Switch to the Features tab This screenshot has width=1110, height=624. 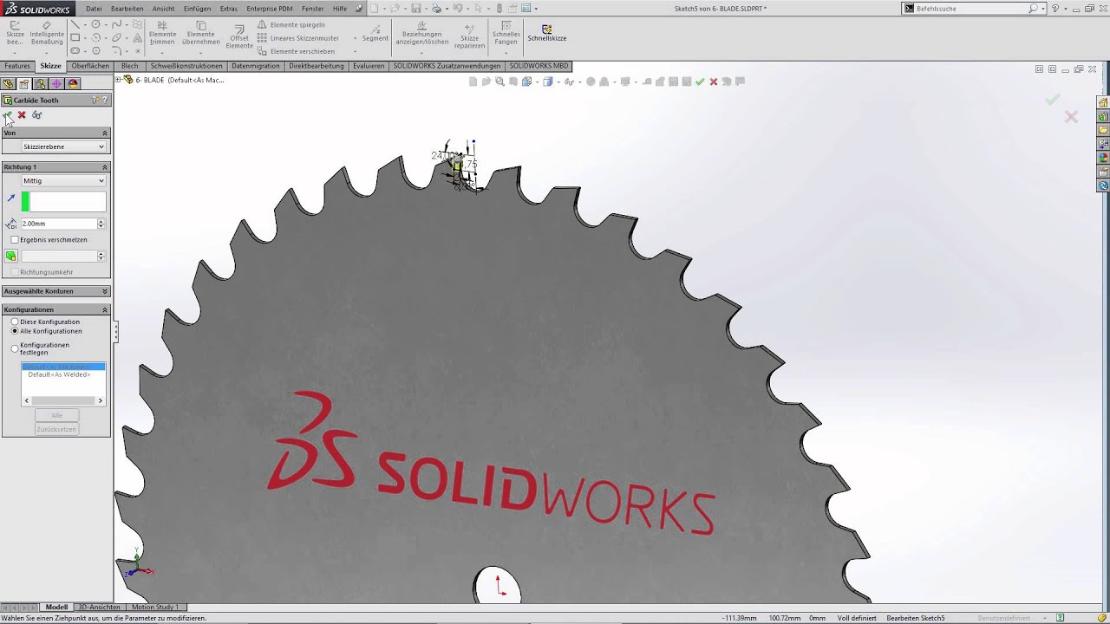(17, 66)
